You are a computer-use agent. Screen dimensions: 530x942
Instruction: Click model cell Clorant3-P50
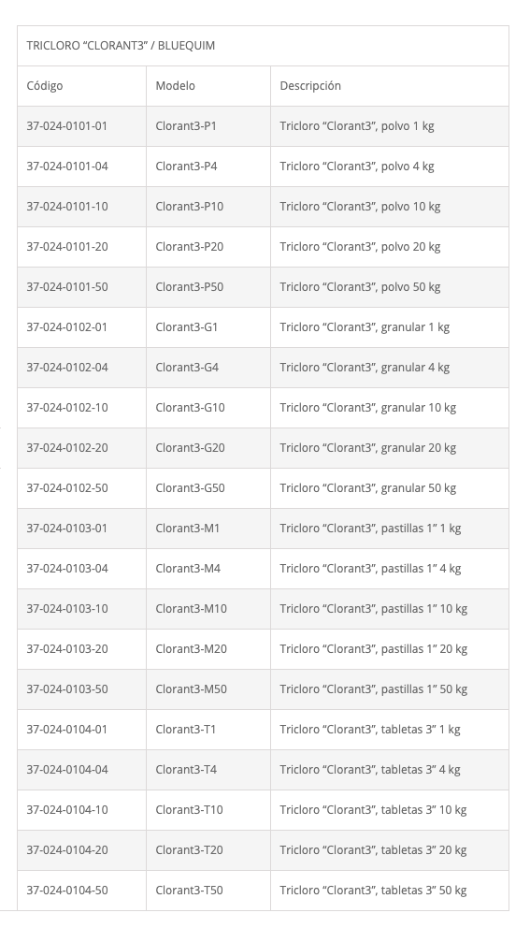tap(189, 287)
